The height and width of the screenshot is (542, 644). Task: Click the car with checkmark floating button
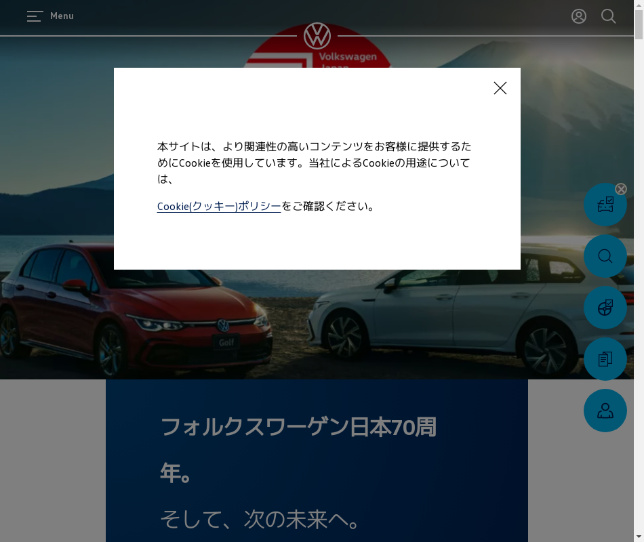pos(605,205)
